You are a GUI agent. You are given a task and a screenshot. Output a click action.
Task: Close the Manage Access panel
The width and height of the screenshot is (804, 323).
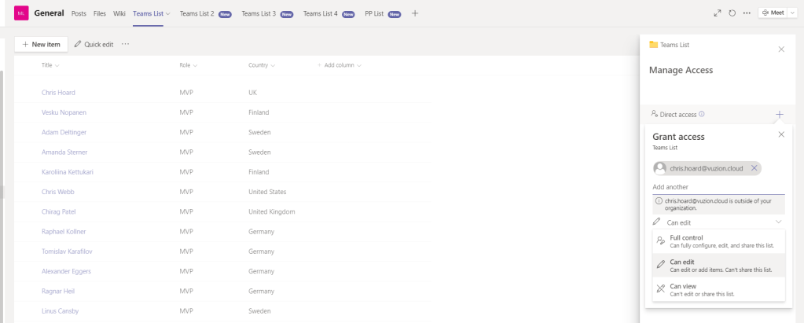pyautogui.click(x=780, y=50)
